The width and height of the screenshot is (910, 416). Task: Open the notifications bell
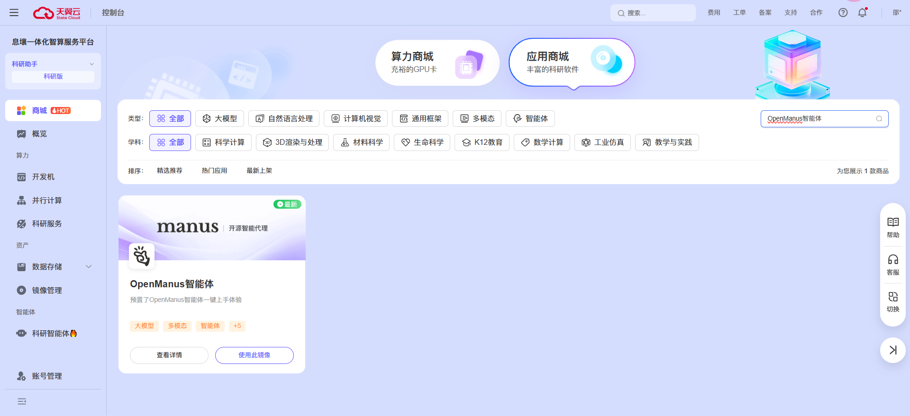862,13
